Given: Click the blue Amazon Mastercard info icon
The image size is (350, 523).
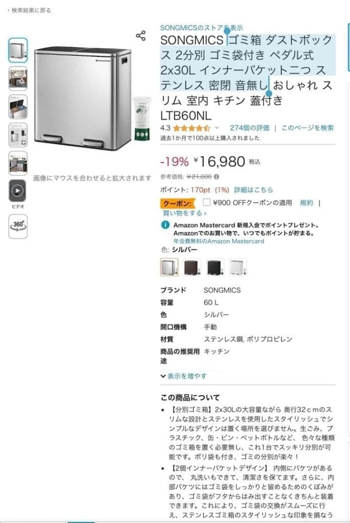Looking at the screenshot, I should tap(165, 225).
